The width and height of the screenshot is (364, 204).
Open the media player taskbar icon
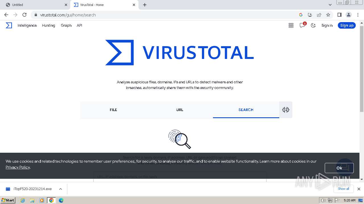point(42,200)
